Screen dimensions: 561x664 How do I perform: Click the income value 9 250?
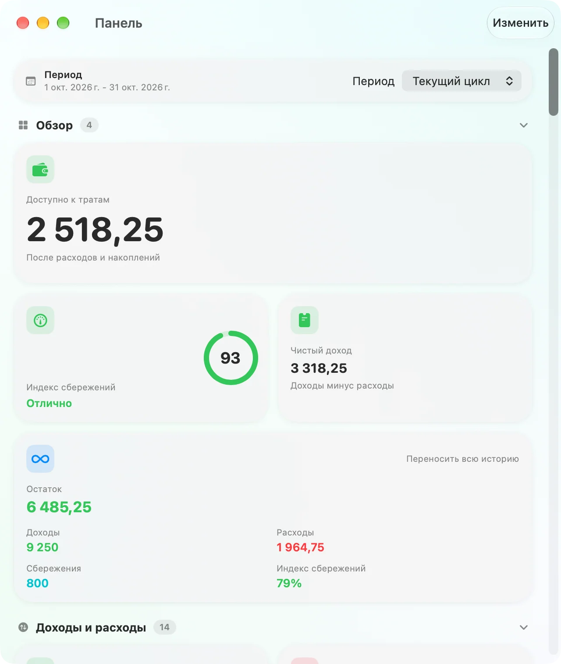42,547
